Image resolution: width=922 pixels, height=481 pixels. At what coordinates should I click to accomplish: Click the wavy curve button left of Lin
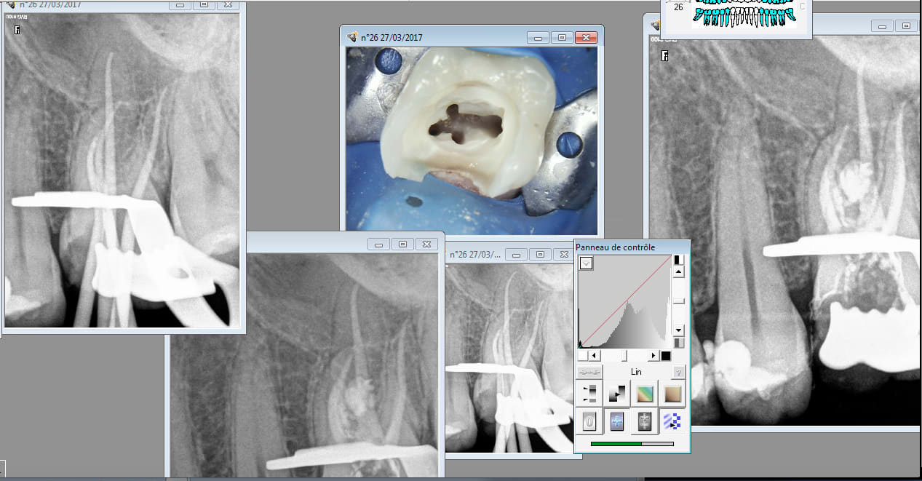[589, 372]
